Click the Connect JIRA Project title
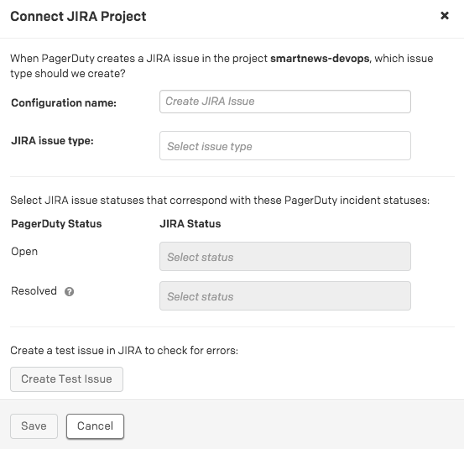 pos(78,16)
